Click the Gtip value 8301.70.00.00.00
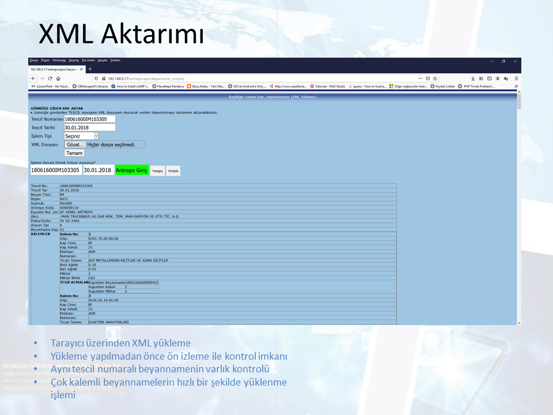The image size is (553, 415). [x=103, y=239]
